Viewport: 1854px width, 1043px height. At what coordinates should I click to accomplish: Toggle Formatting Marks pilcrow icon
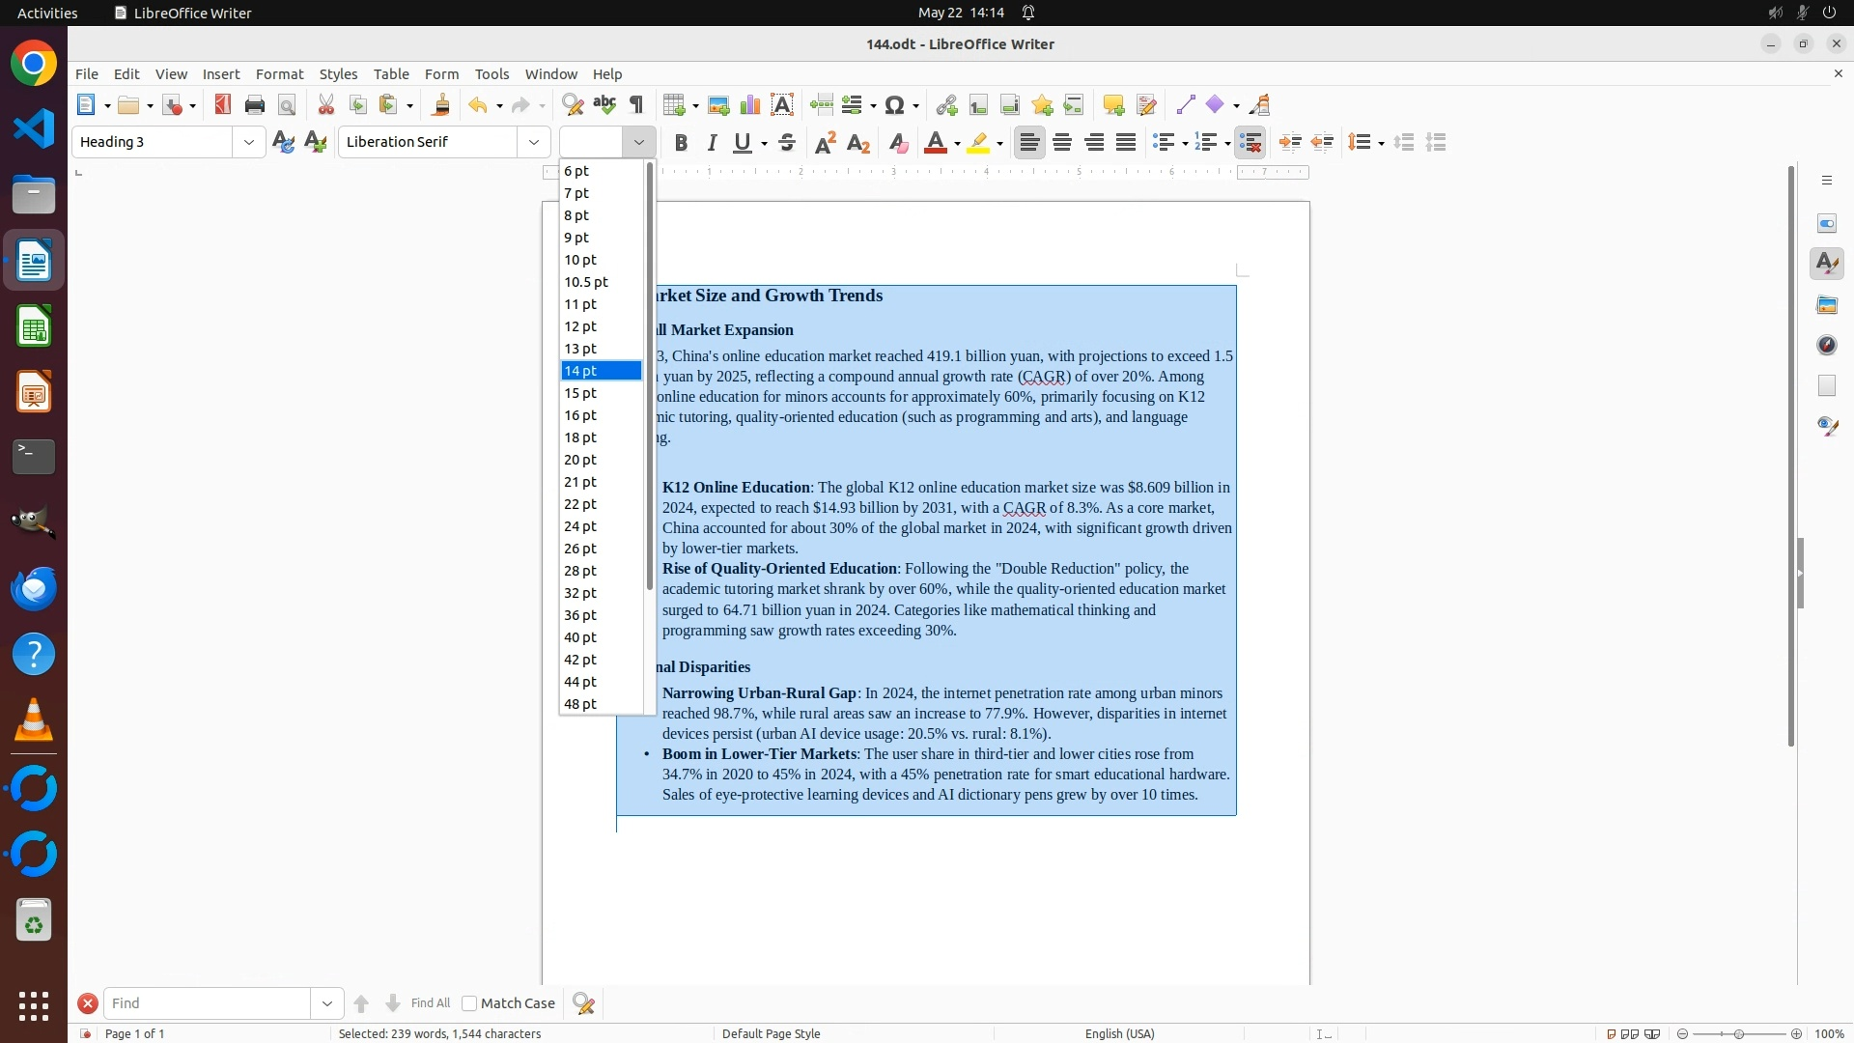click(636, 105)
